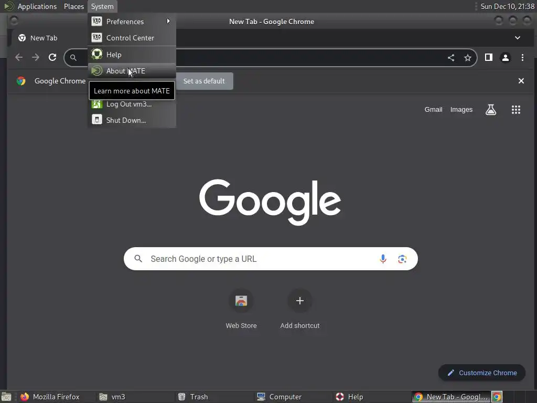Open the Chrome profile icon
Screen dimensions: 537x403
505,57
